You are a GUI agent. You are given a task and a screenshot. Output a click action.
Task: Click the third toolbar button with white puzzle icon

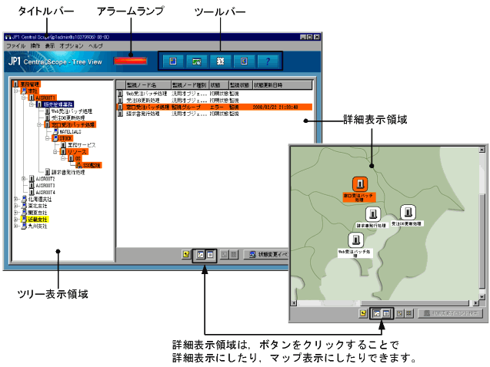click(220, 61)
